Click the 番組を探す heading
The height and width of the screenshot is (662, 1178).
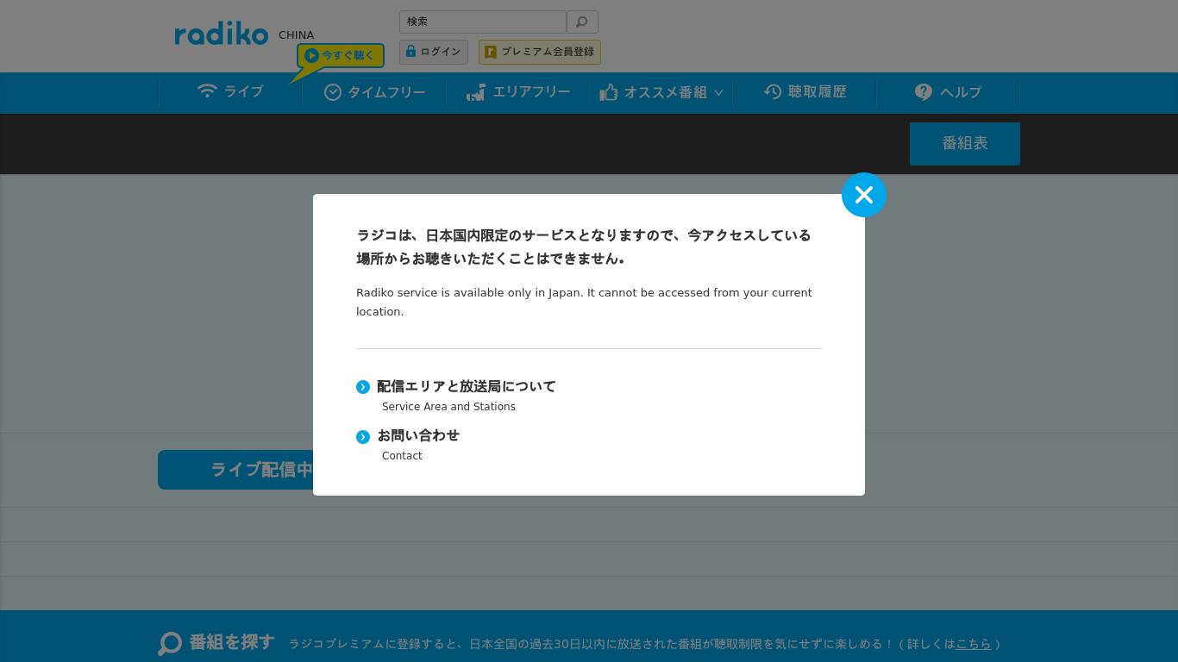tap(231, 642)
